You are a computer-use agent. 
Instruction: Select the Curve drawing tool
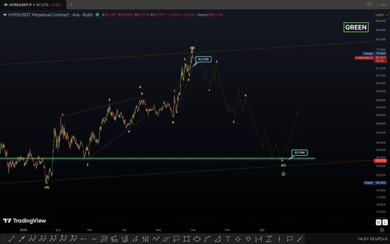[207, 239]
